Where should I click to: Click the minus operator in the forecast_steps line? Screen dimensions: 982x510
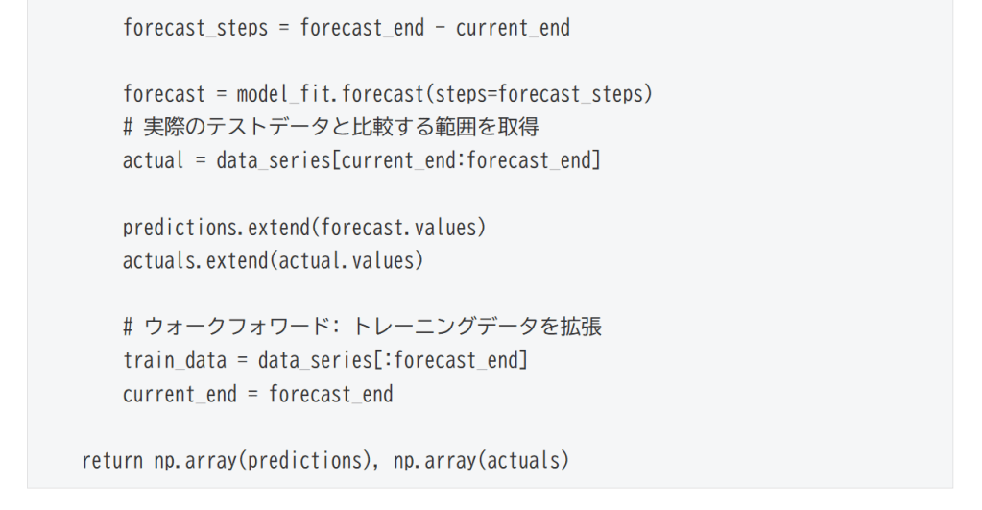click(x=439, y=28)
